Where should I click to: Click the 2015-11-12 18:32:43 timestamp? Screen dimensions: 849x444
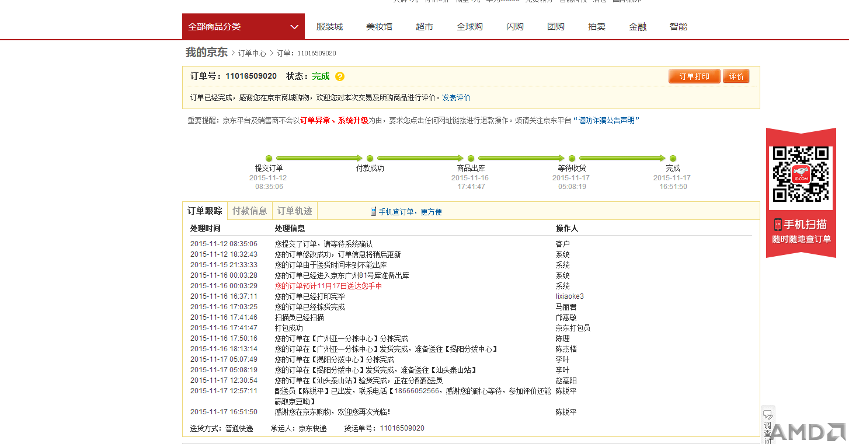point(224,254)
